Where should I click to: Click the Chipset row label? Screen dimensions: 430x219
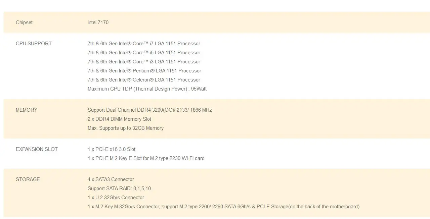24,22
